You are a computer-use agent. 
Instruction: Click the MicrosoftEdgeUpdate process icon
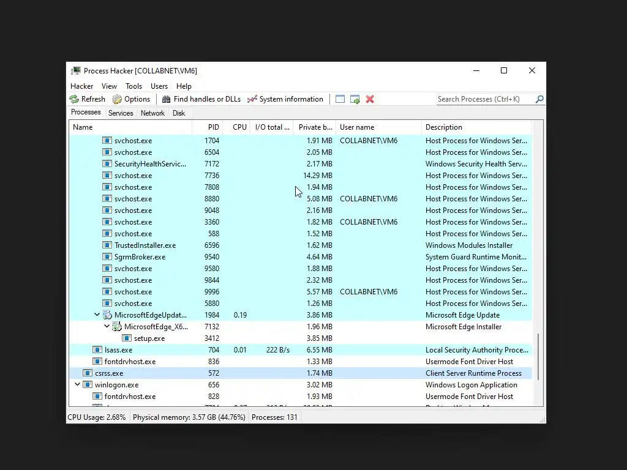(107, 315)
